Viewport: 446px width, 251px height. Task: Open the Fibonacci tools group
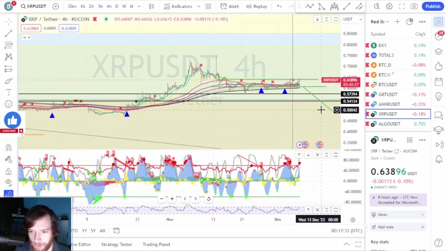pyautogui.click(x=9, y=45)
